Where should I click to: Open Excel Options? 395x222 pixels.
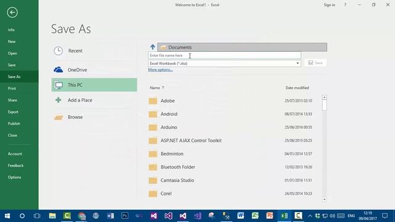click(14, 177)
